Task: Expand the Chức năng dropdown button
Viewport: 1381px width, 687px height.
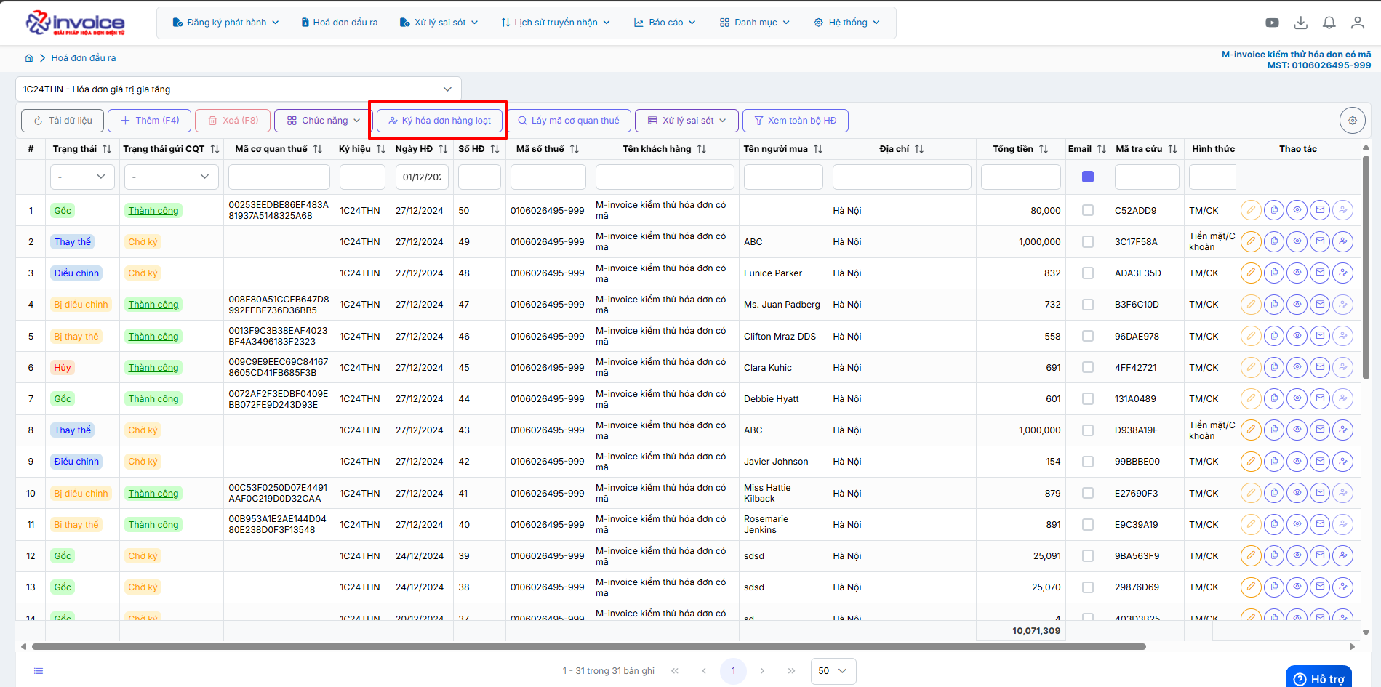Action: (323, 121)
